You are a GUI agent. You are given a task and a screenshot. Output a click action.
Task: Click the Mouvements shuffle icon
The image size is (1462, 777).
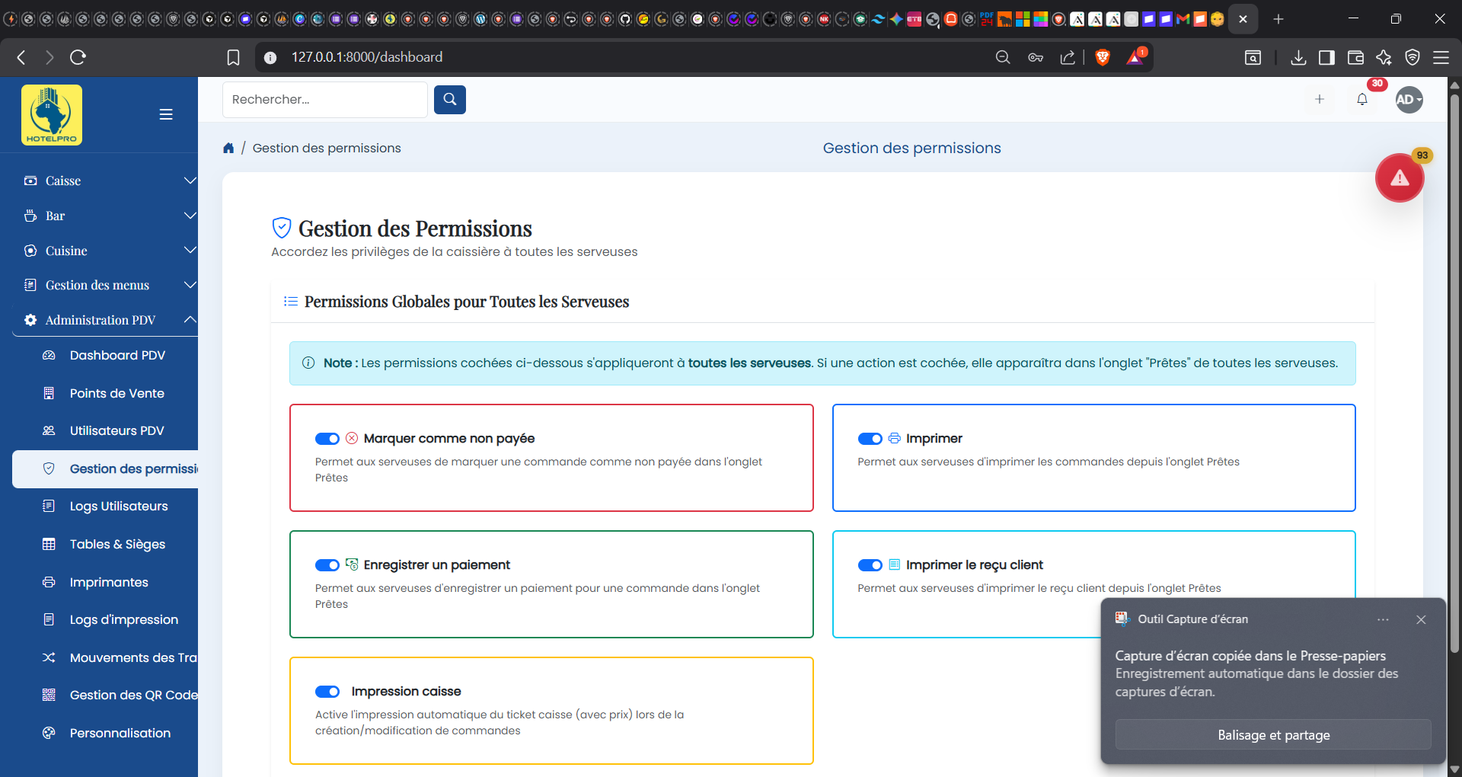click(49, 657)
